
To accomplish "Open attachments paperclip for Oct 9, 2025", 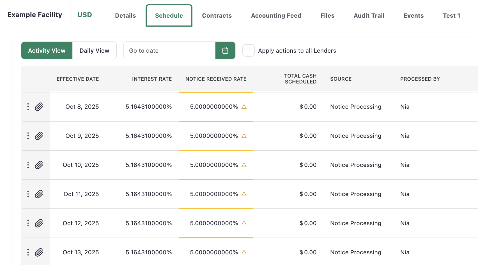I will pyautogui.click(x=39, y=136).
